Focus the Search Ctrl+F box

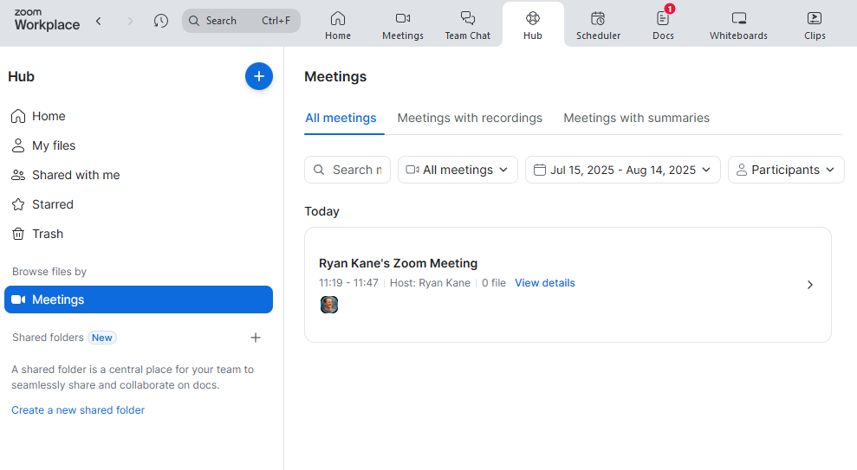point(241,21)
